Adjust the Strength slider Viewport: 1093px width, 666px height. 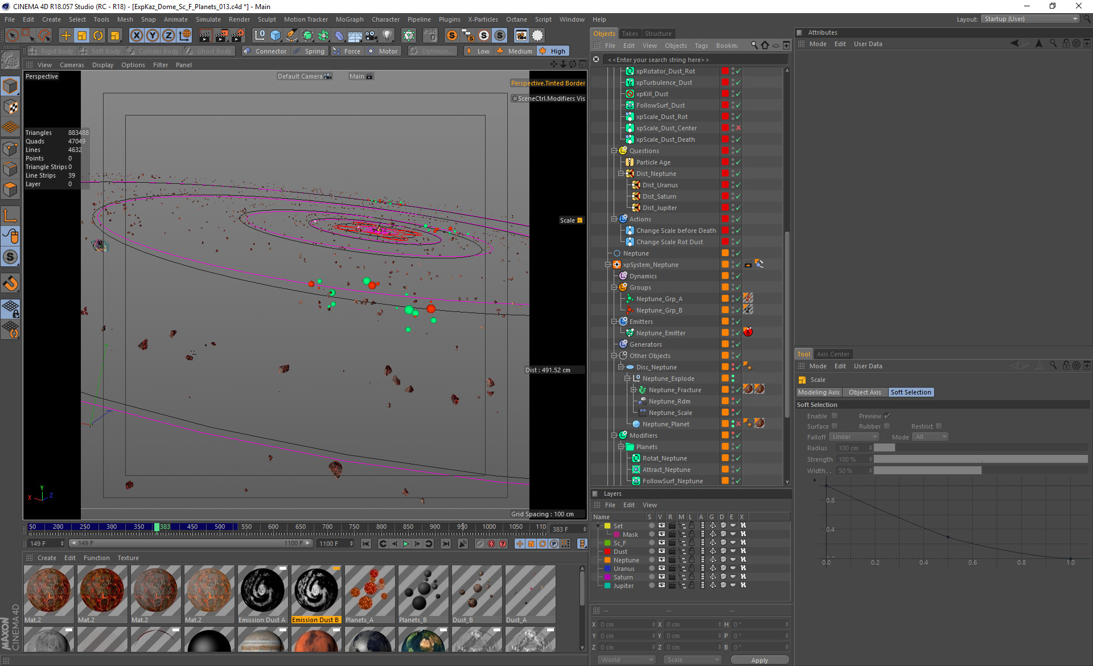coord(980,459)
